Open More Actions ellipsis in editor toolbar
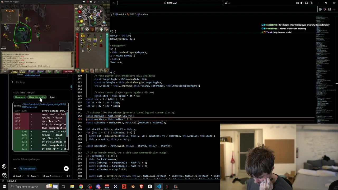 [334, 9]
